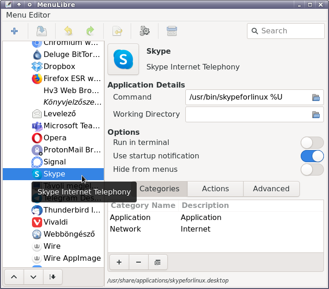Select Vivaldi launcher entry
The width and height of the screenshot is (329, 289).
(53, 222)
